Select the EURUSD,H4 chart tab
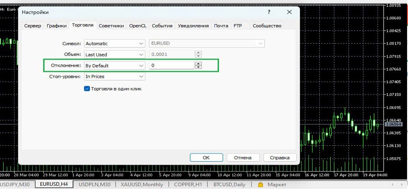Image resolution: width=408 pixels, height=189 pixels. coord(54,184)
